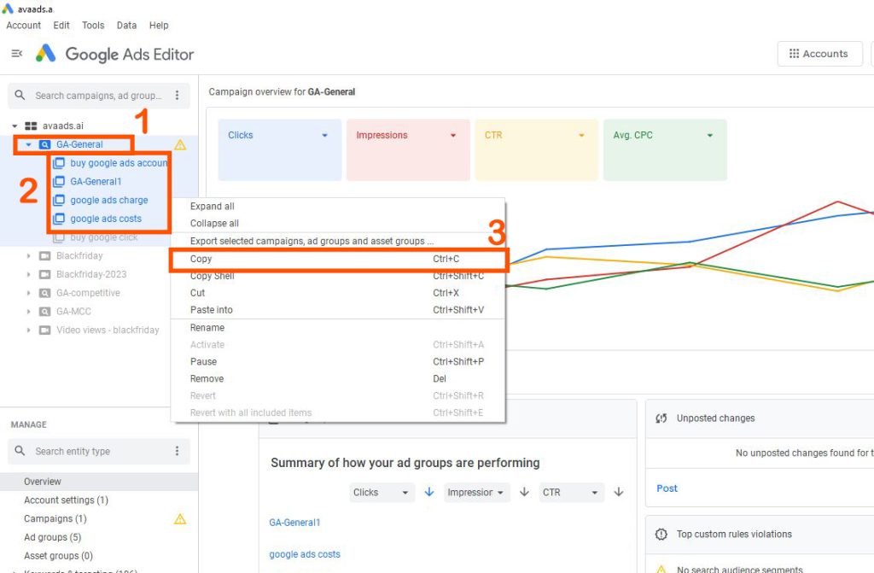The width and height of the screenshot is (874, 573).
Task: Choose Paste into from the context menu
Action: [x=338, y=310]
